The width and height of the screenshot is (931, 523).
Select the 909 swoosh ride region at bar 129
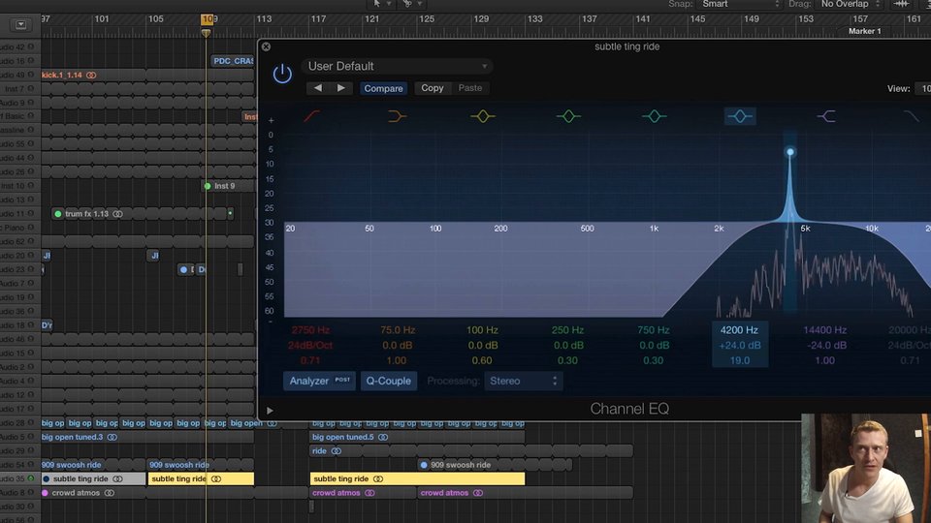496,465
